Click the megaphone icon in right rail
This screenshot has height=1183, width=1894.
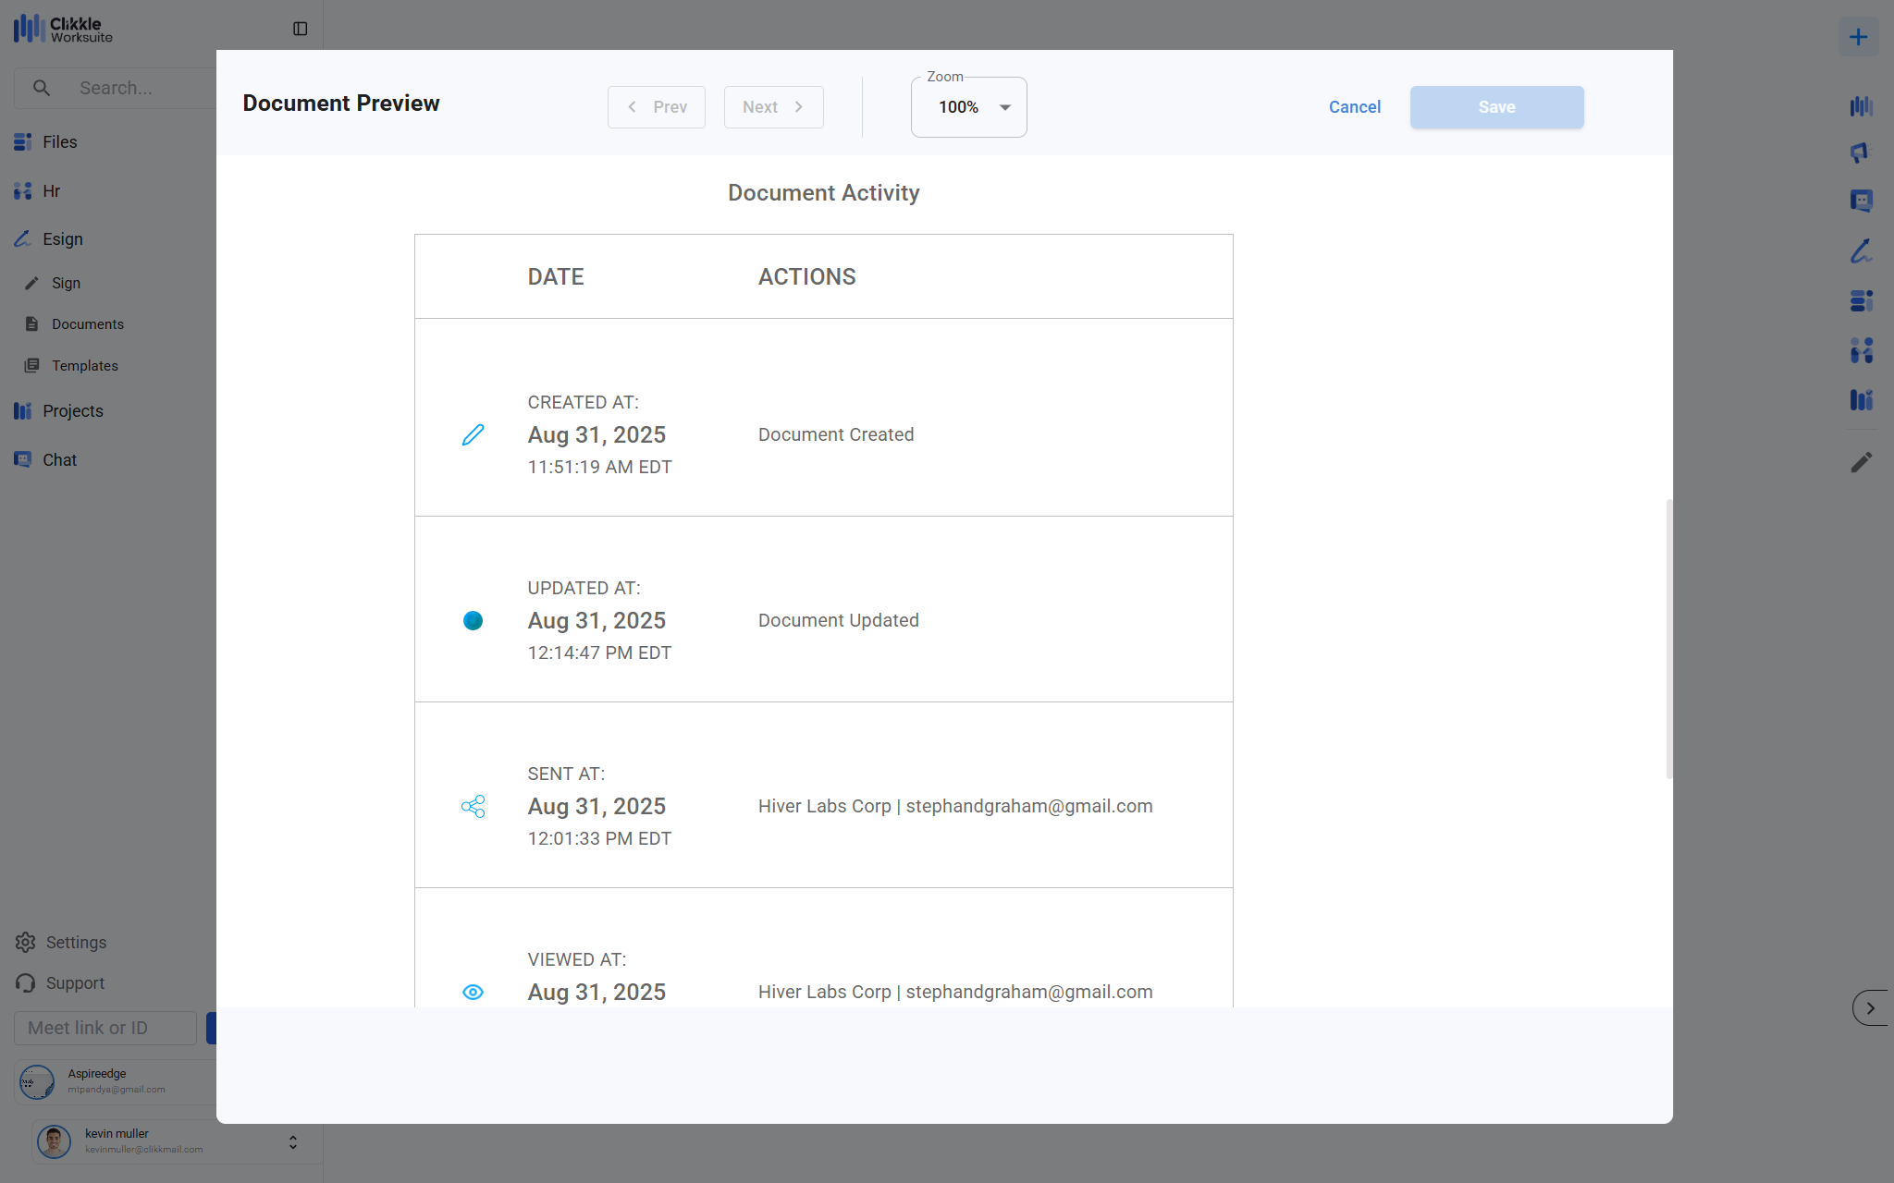pyautogui.click(x=1859, y=152)
